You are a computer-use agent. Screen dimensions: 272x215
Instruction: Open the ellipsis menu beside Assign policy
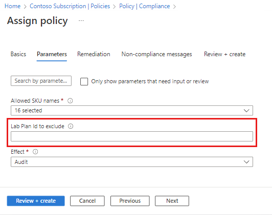(x=81, y=21)
